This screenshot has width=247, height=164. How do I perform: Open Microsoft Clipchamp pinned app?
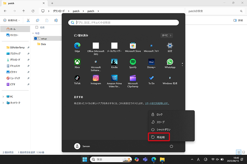[133, 81]
